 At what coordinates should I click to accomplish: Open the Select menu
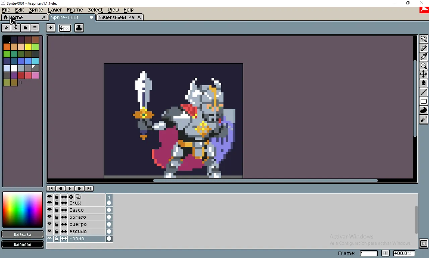pyautogui.click(x=95, y=10)
